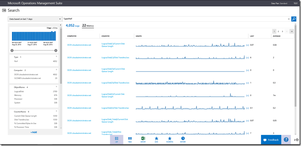Open search History

(183, 139)
